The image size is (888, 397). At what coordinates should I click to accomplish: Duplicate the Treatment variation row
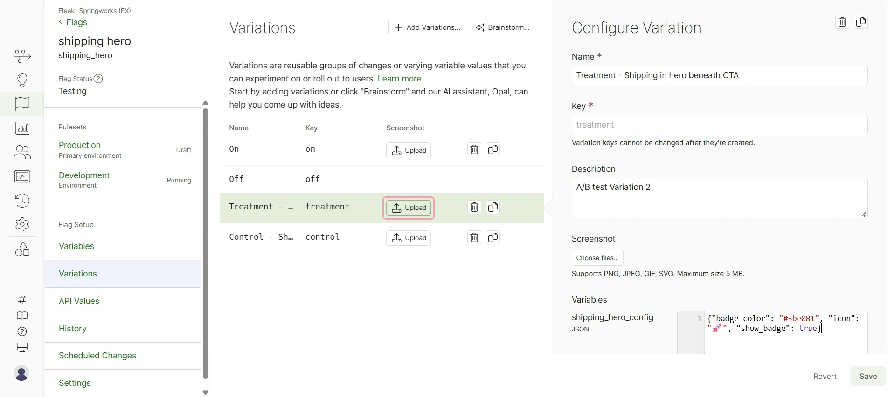[493, 207]
